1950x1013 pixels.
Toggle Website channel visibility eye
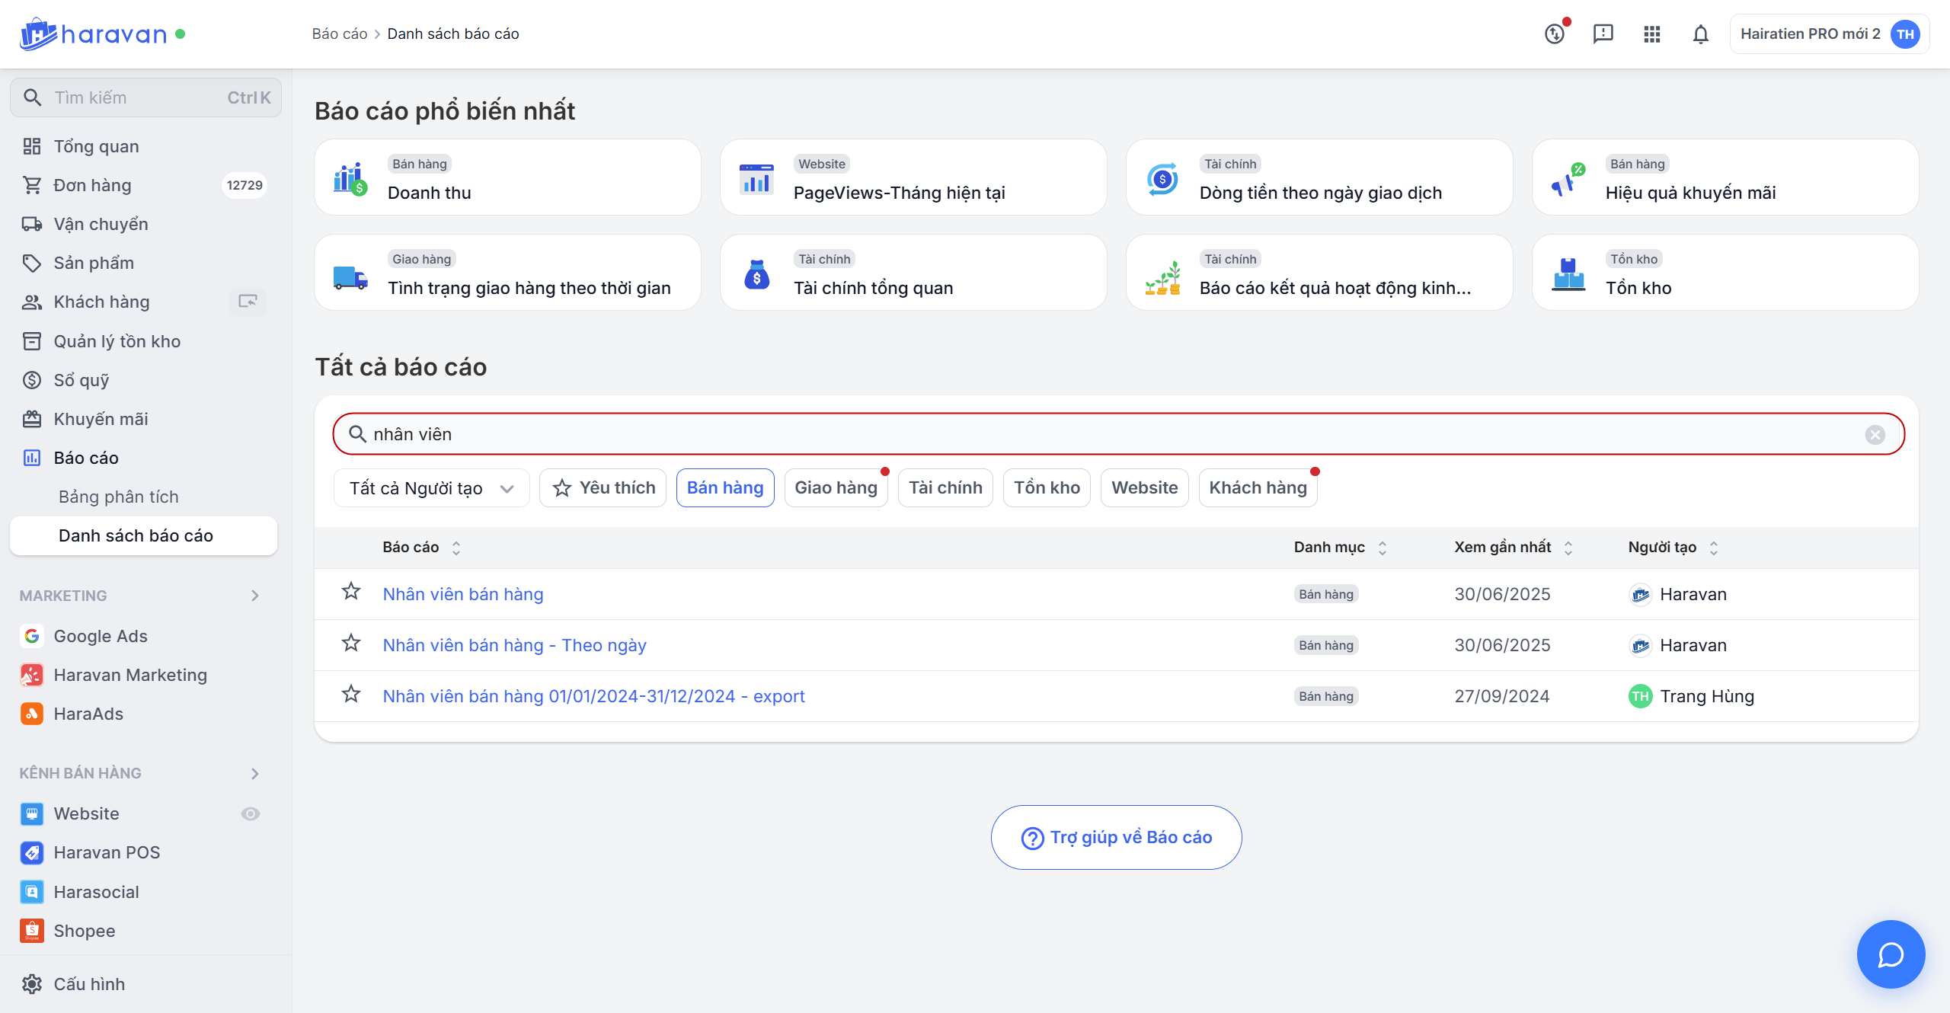click(x=251, y=813)
